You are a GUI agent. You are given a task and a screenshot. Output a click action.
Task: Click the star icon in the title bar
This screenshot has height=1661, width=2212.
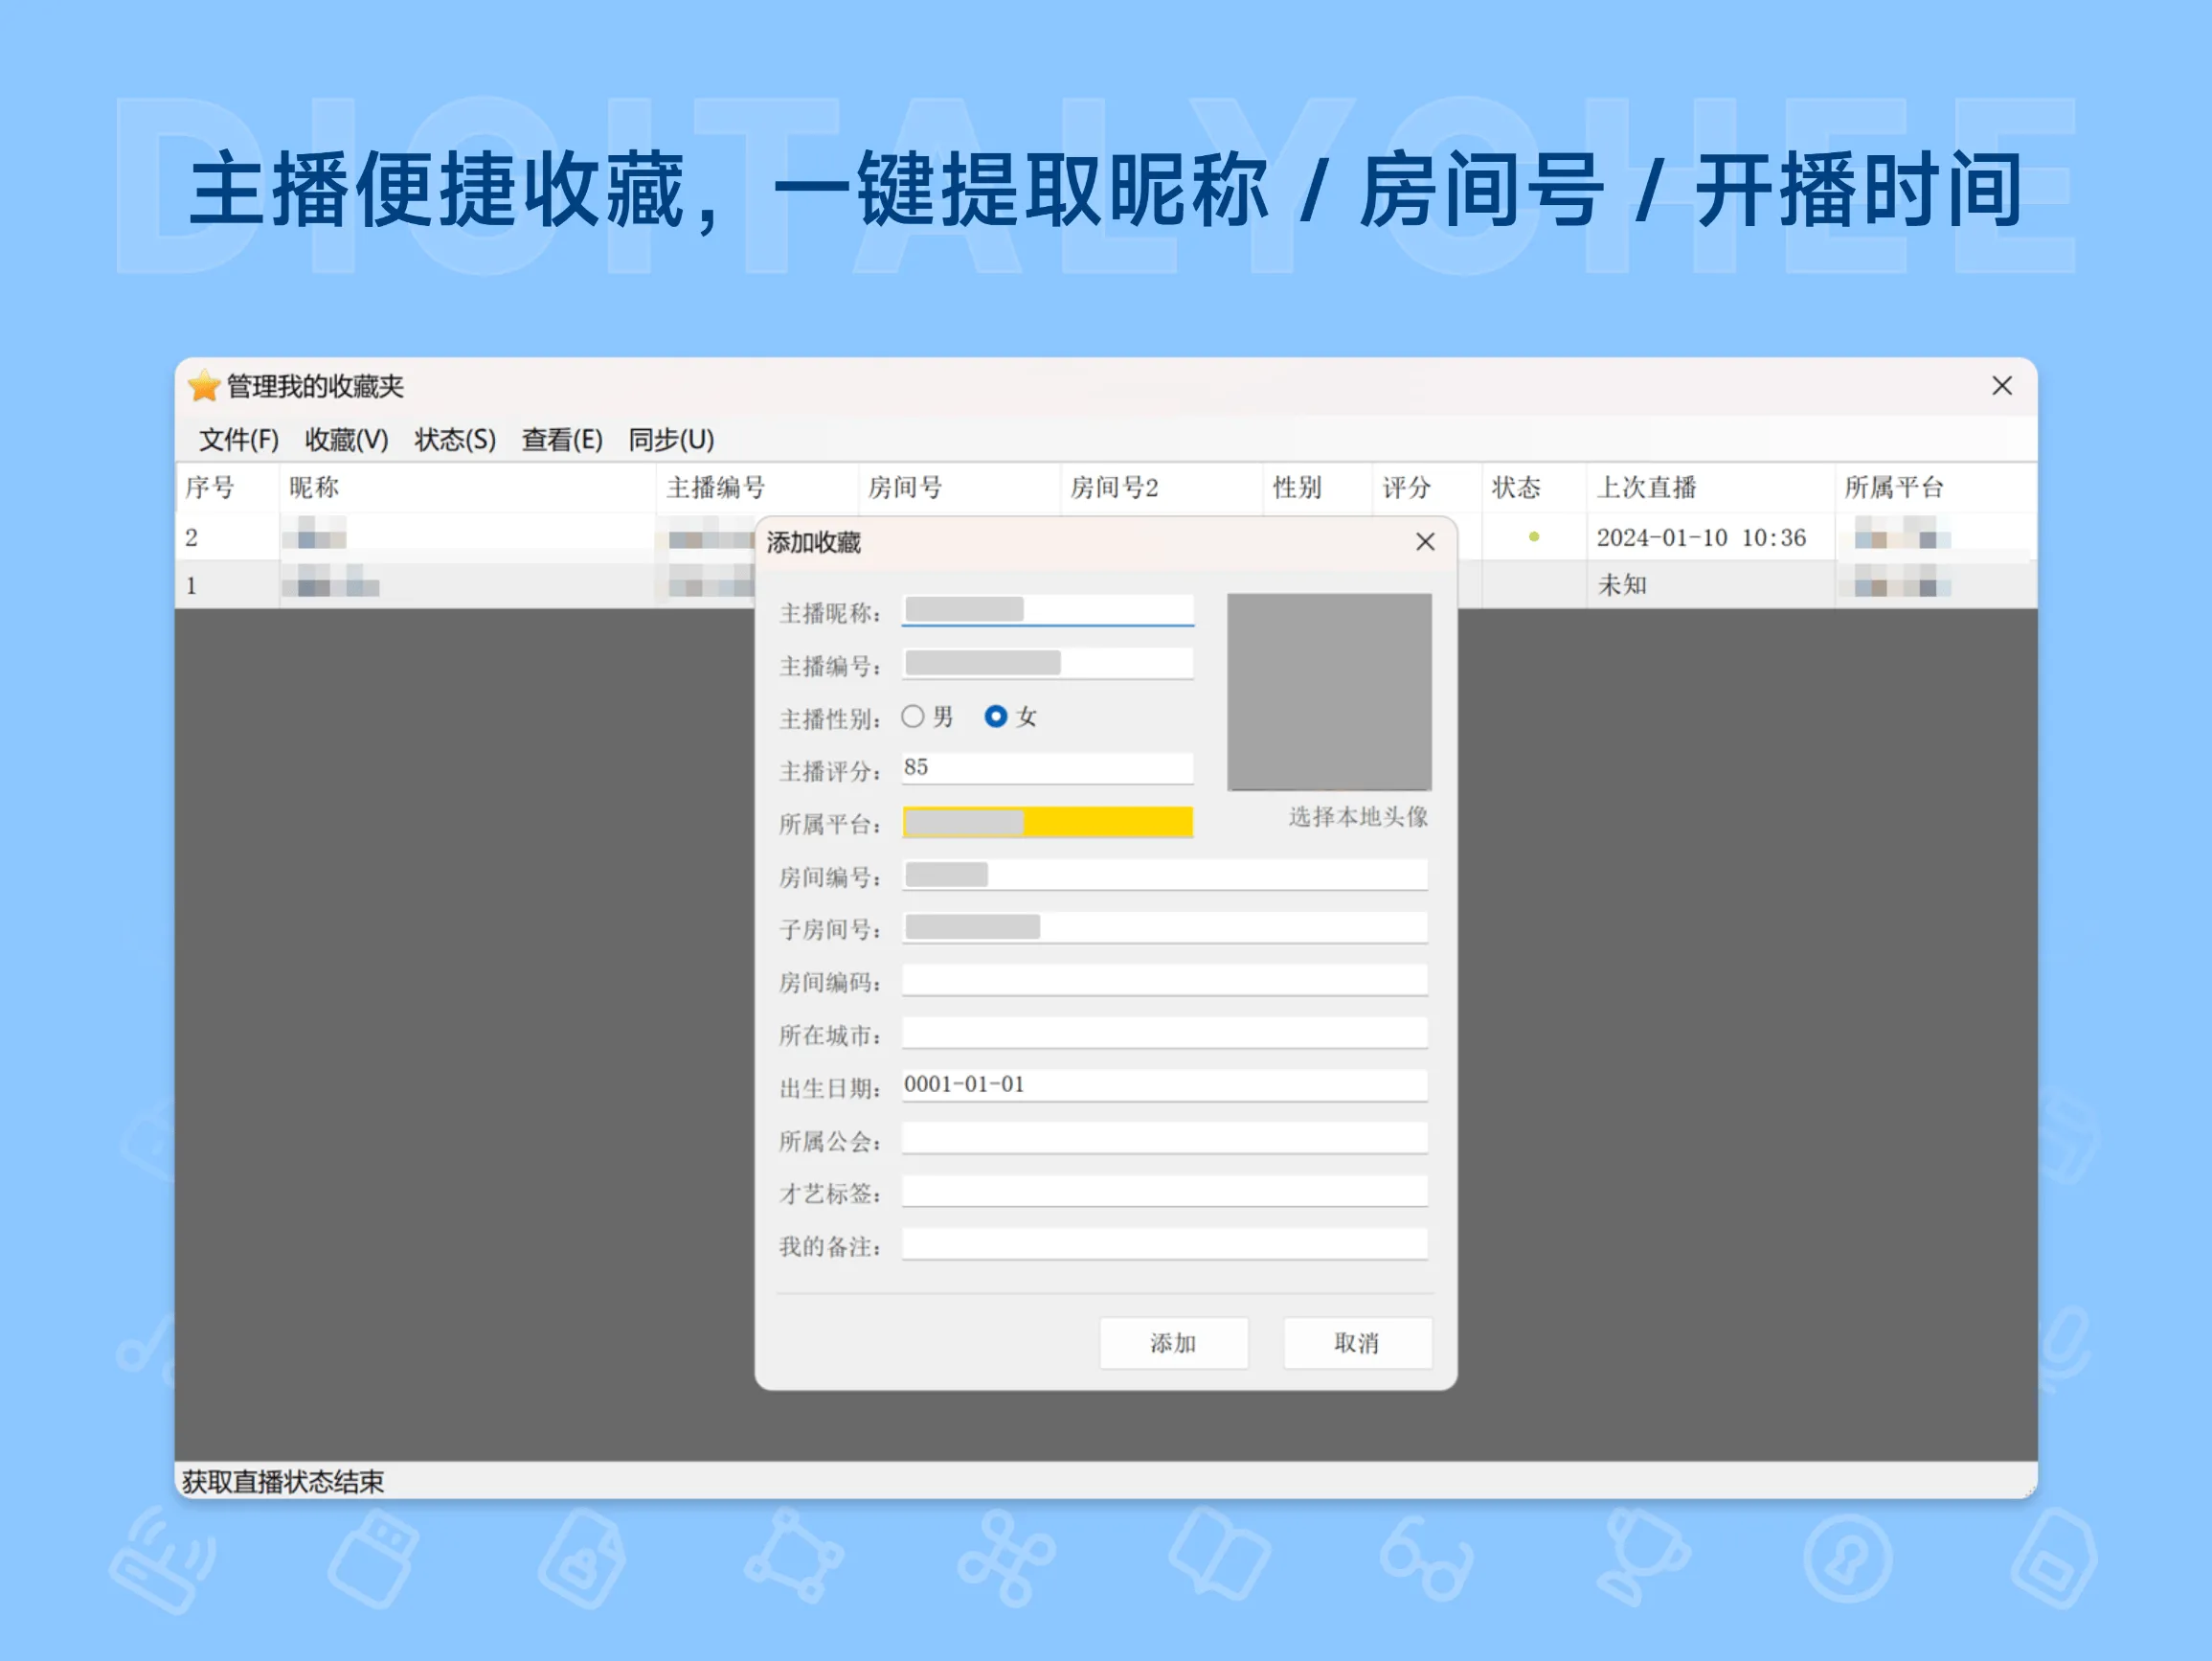click(x=203, y=388)
